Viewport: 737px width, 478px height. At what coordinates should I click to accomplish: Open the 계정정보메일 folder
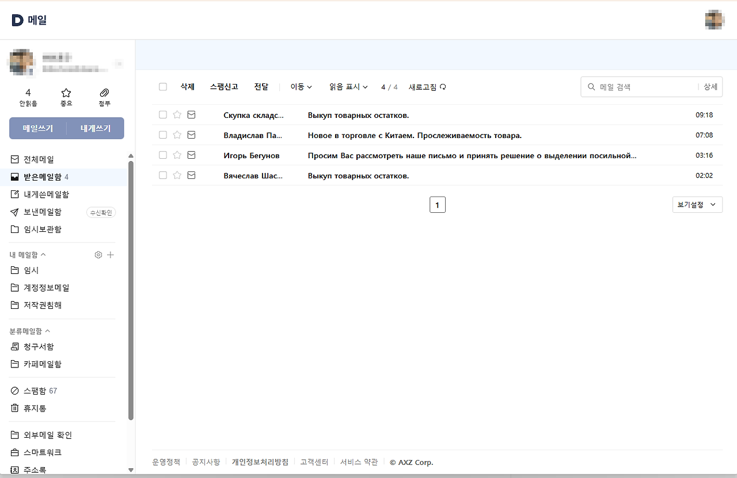[x=46, y=288]
